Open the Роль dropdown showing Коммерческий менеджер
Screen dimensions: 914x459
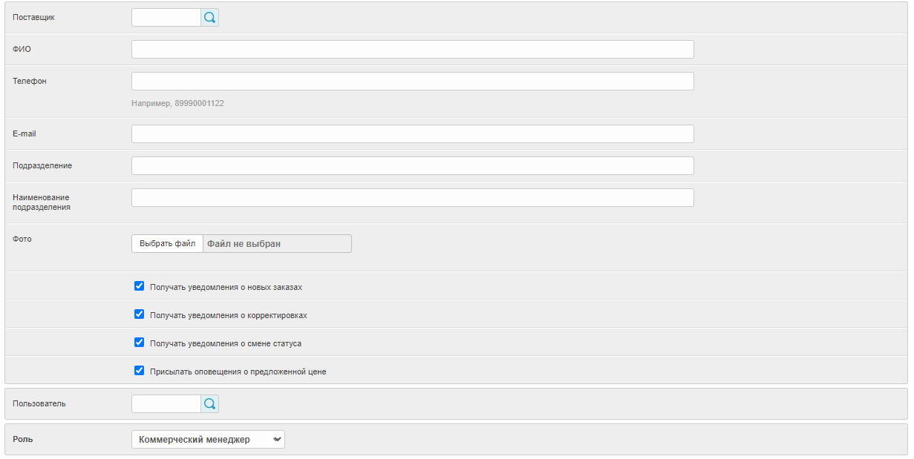(x=208, y=440)
